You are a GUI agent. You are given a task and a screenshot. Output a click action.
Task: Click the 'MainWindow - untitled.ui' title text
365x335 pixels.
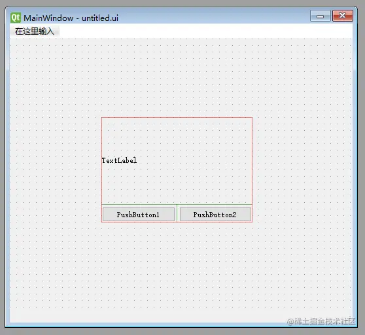(x=71, y=18)
